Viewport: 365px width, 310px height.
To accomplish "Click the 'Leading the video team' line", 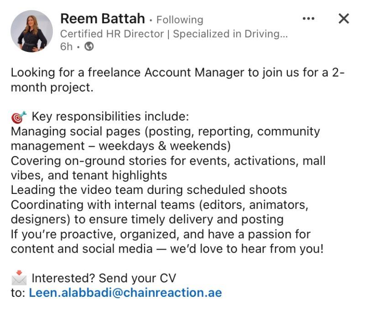I will point(149,190).
